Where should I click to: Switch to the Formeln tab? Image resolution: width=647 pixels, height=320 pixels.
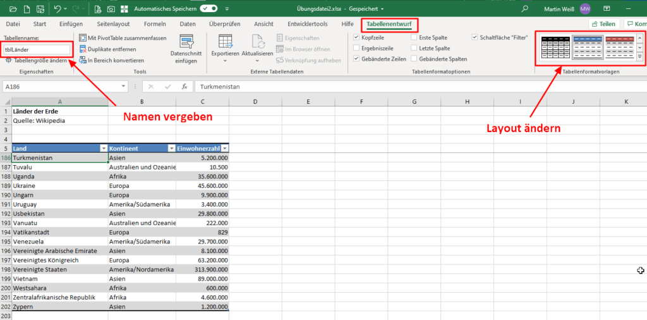click(155, 24)
